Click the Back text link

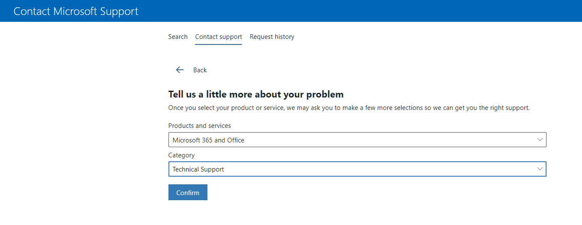tap(200, 70)
